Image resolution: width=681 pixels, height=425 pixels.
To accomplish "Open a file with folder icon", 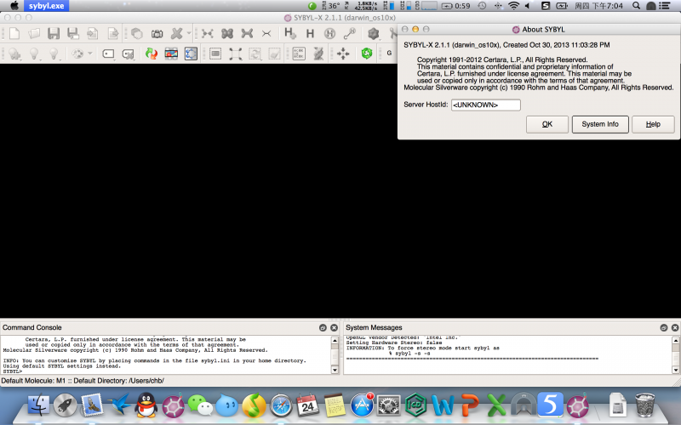I will [x=34, y=33].
